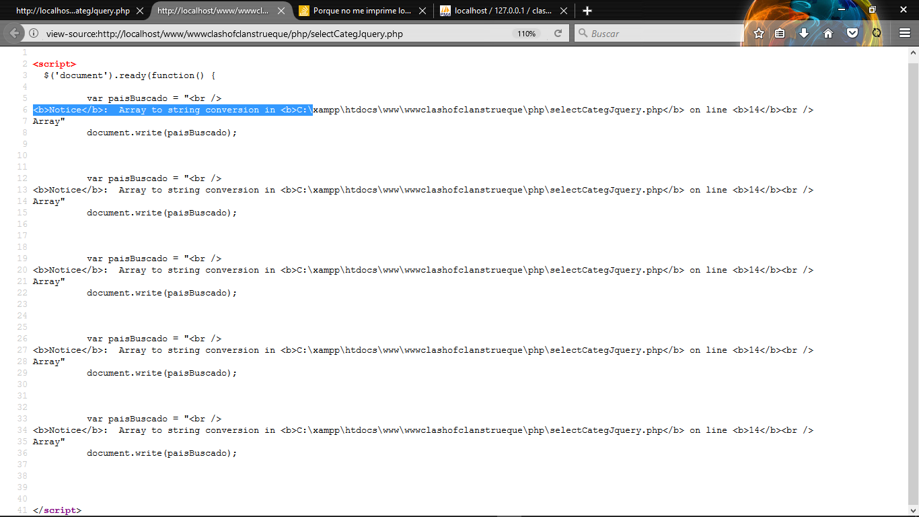Close the first tab ending in ategJquery.php
The width and height of the screenshot is (919, 517).
tap(140, 11)
